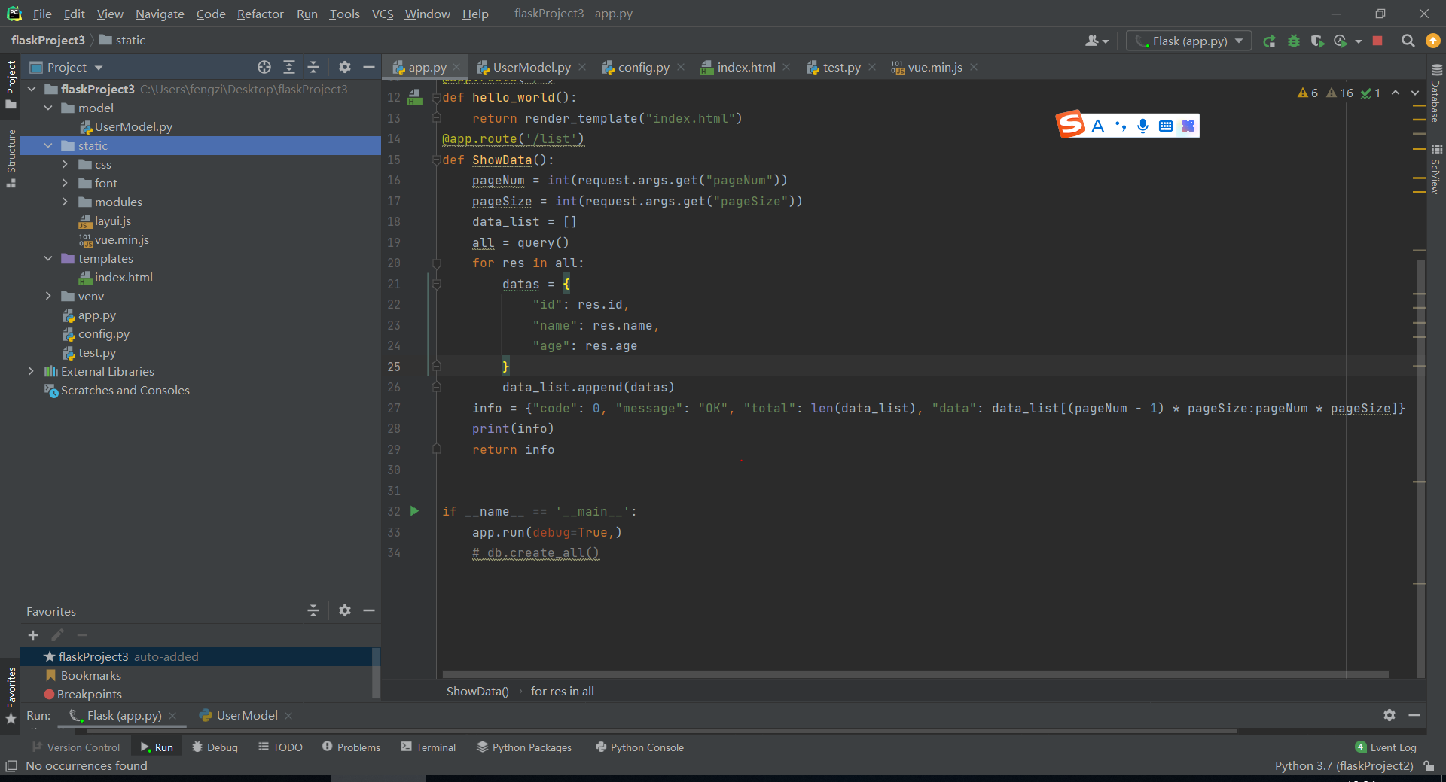1446x782 pixels.
Task: Open the Terminal tool window
Action: (428, 747)
